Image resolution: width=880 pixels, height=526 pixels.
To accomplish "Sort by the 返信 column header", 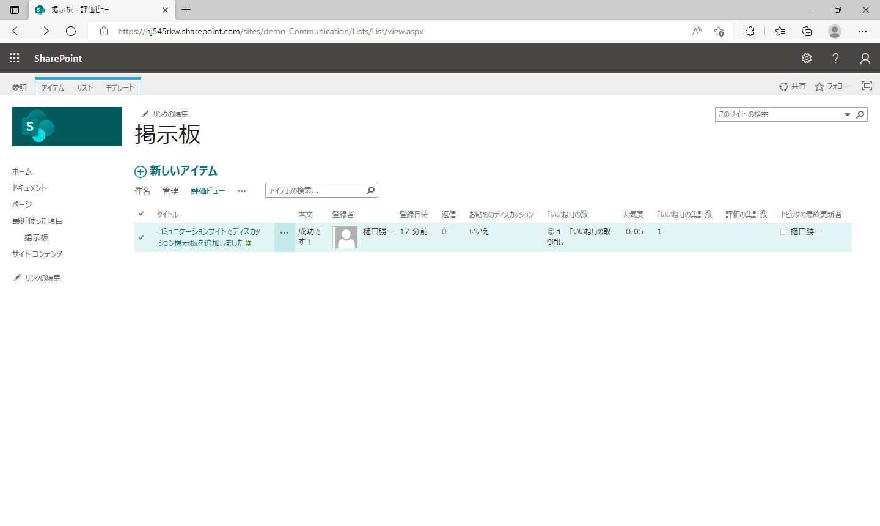I will click(449, 215).
